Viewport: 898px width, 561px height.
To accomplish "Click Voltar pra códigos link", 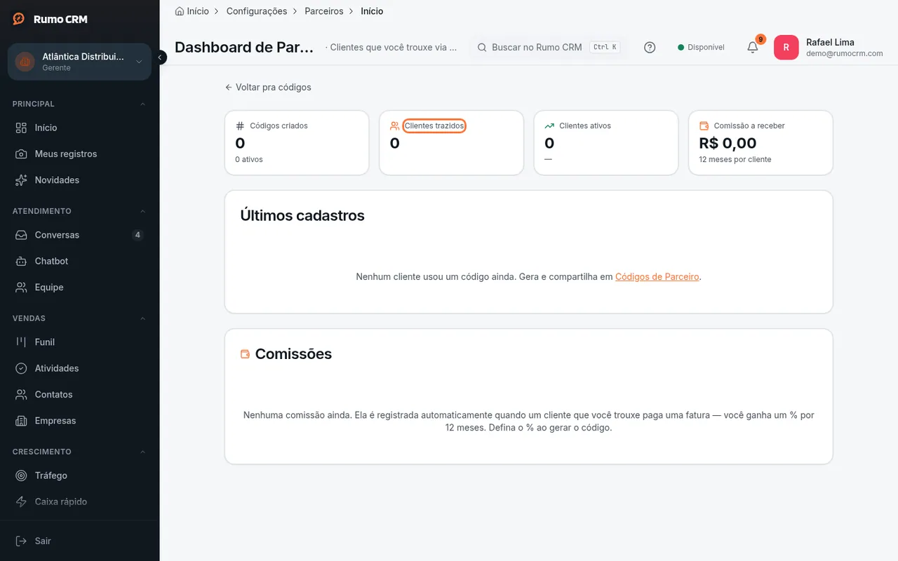I will tap(268, 87).
